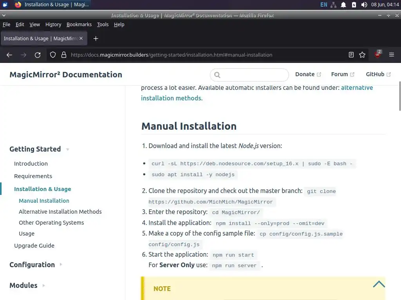Open the History menu

point(53,24)
